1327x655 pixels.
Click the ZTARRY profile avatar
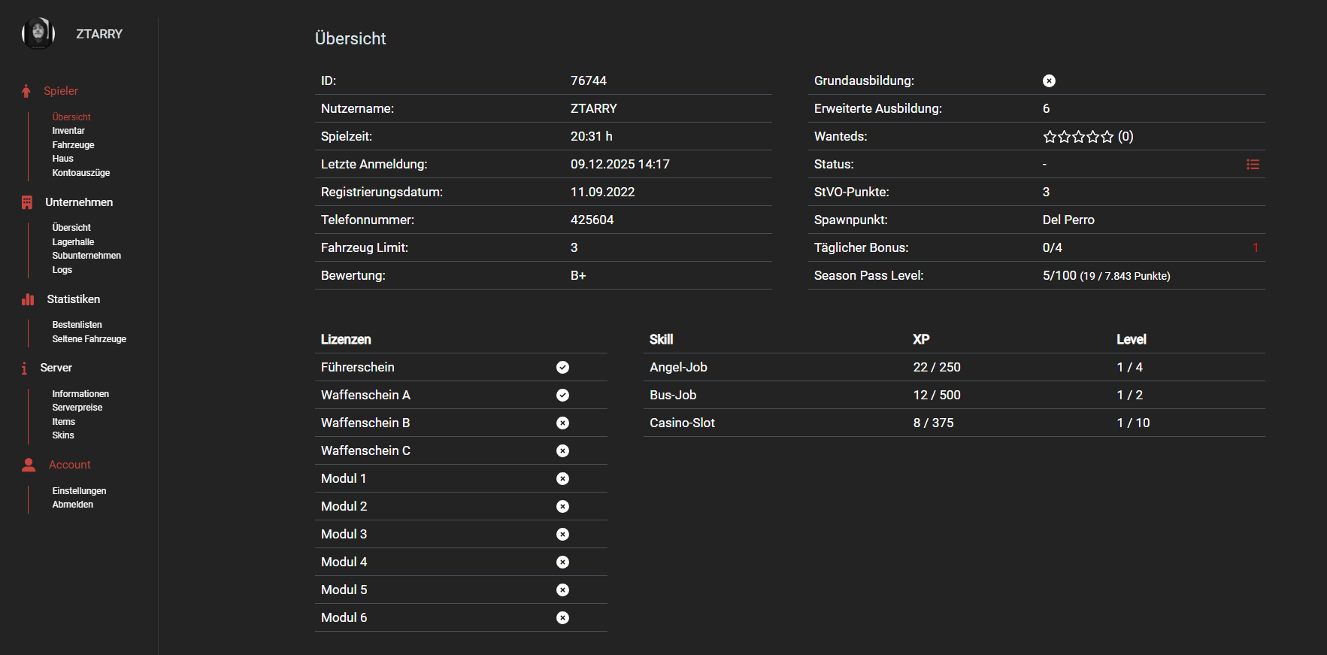point(38,34)
